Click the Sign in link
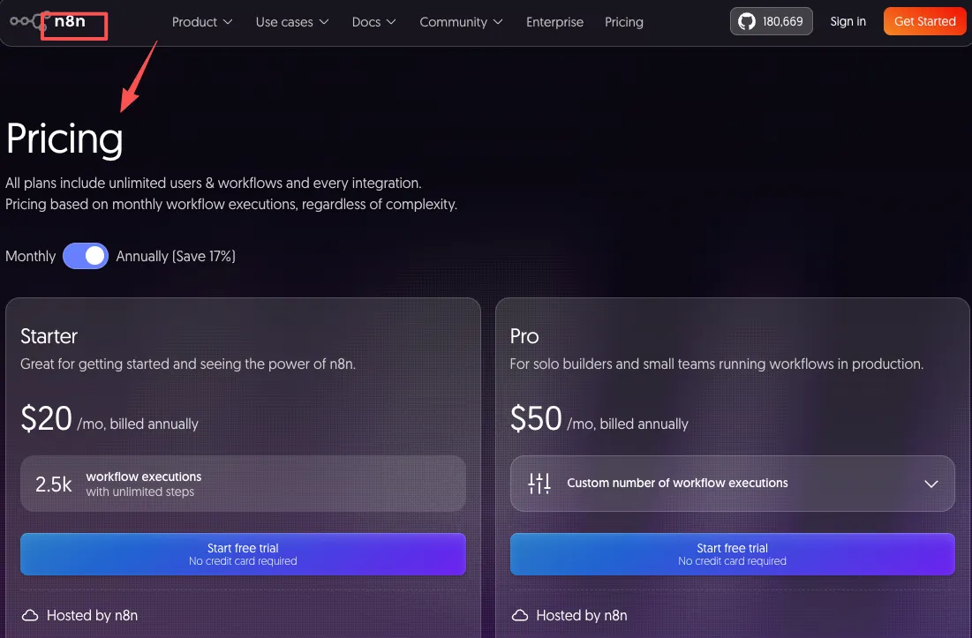 (x=848, y=21)
